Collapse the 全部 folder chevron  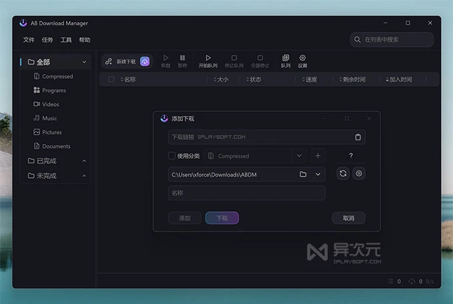[x=84, y=62]
